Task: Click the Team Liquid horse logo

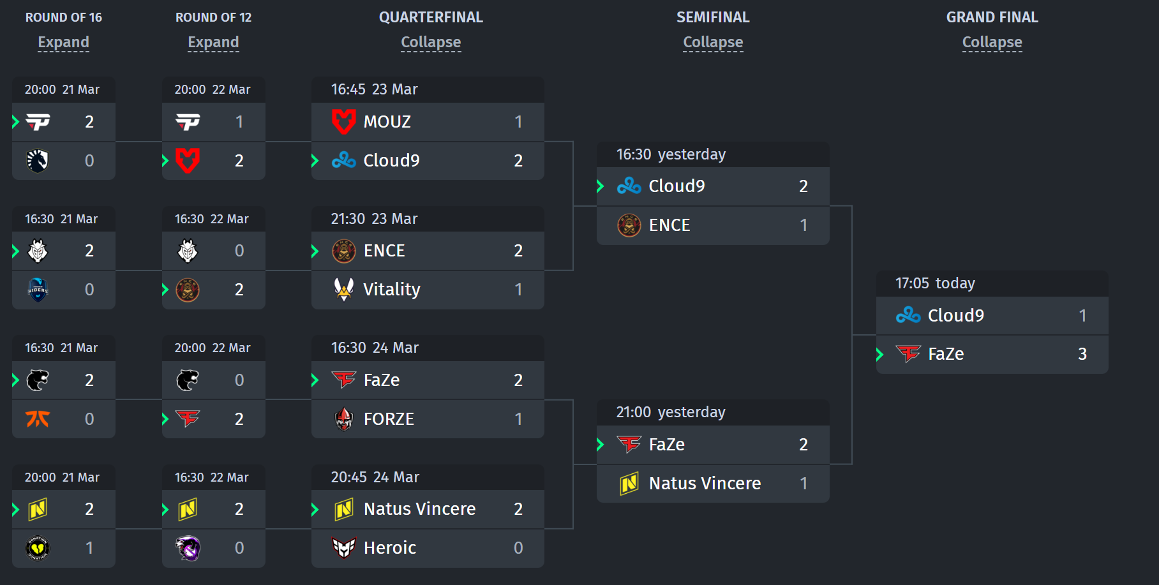Action: (x=38, y=160)
